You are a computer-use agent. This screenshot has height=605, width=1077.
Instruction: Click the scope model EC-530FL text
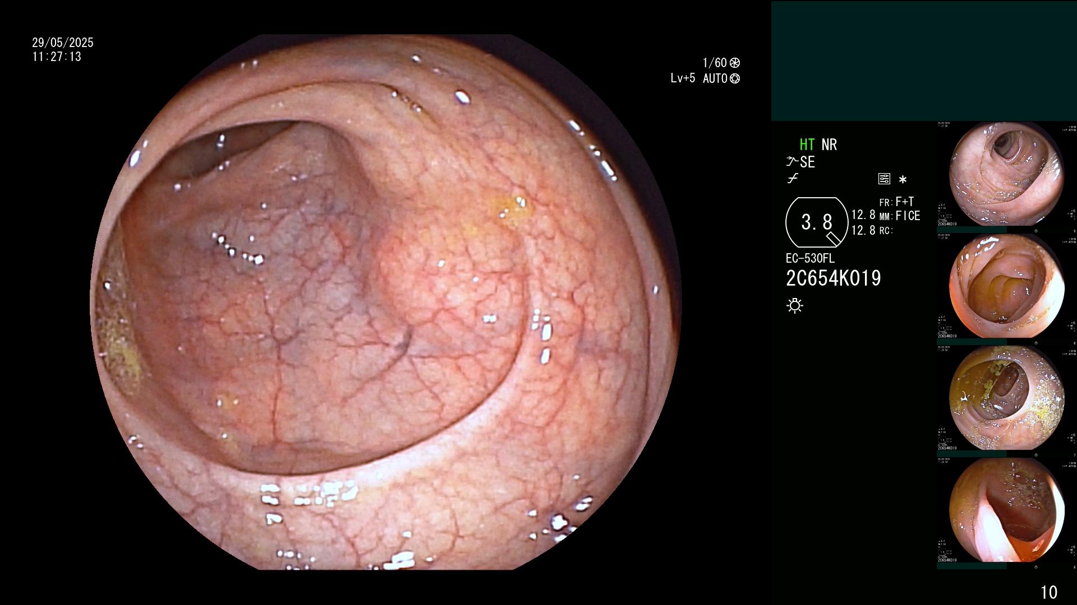(x=810, y=258)
